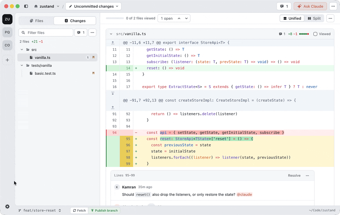Add a new workspace with plus icon
Viewport: 340px width, 215px height.
point(7,60)
